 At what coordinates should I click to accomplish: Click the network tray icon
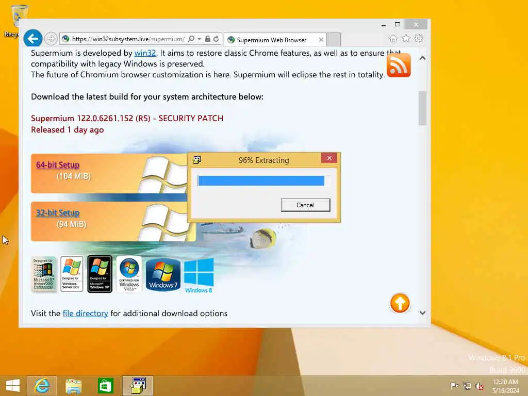467,386
